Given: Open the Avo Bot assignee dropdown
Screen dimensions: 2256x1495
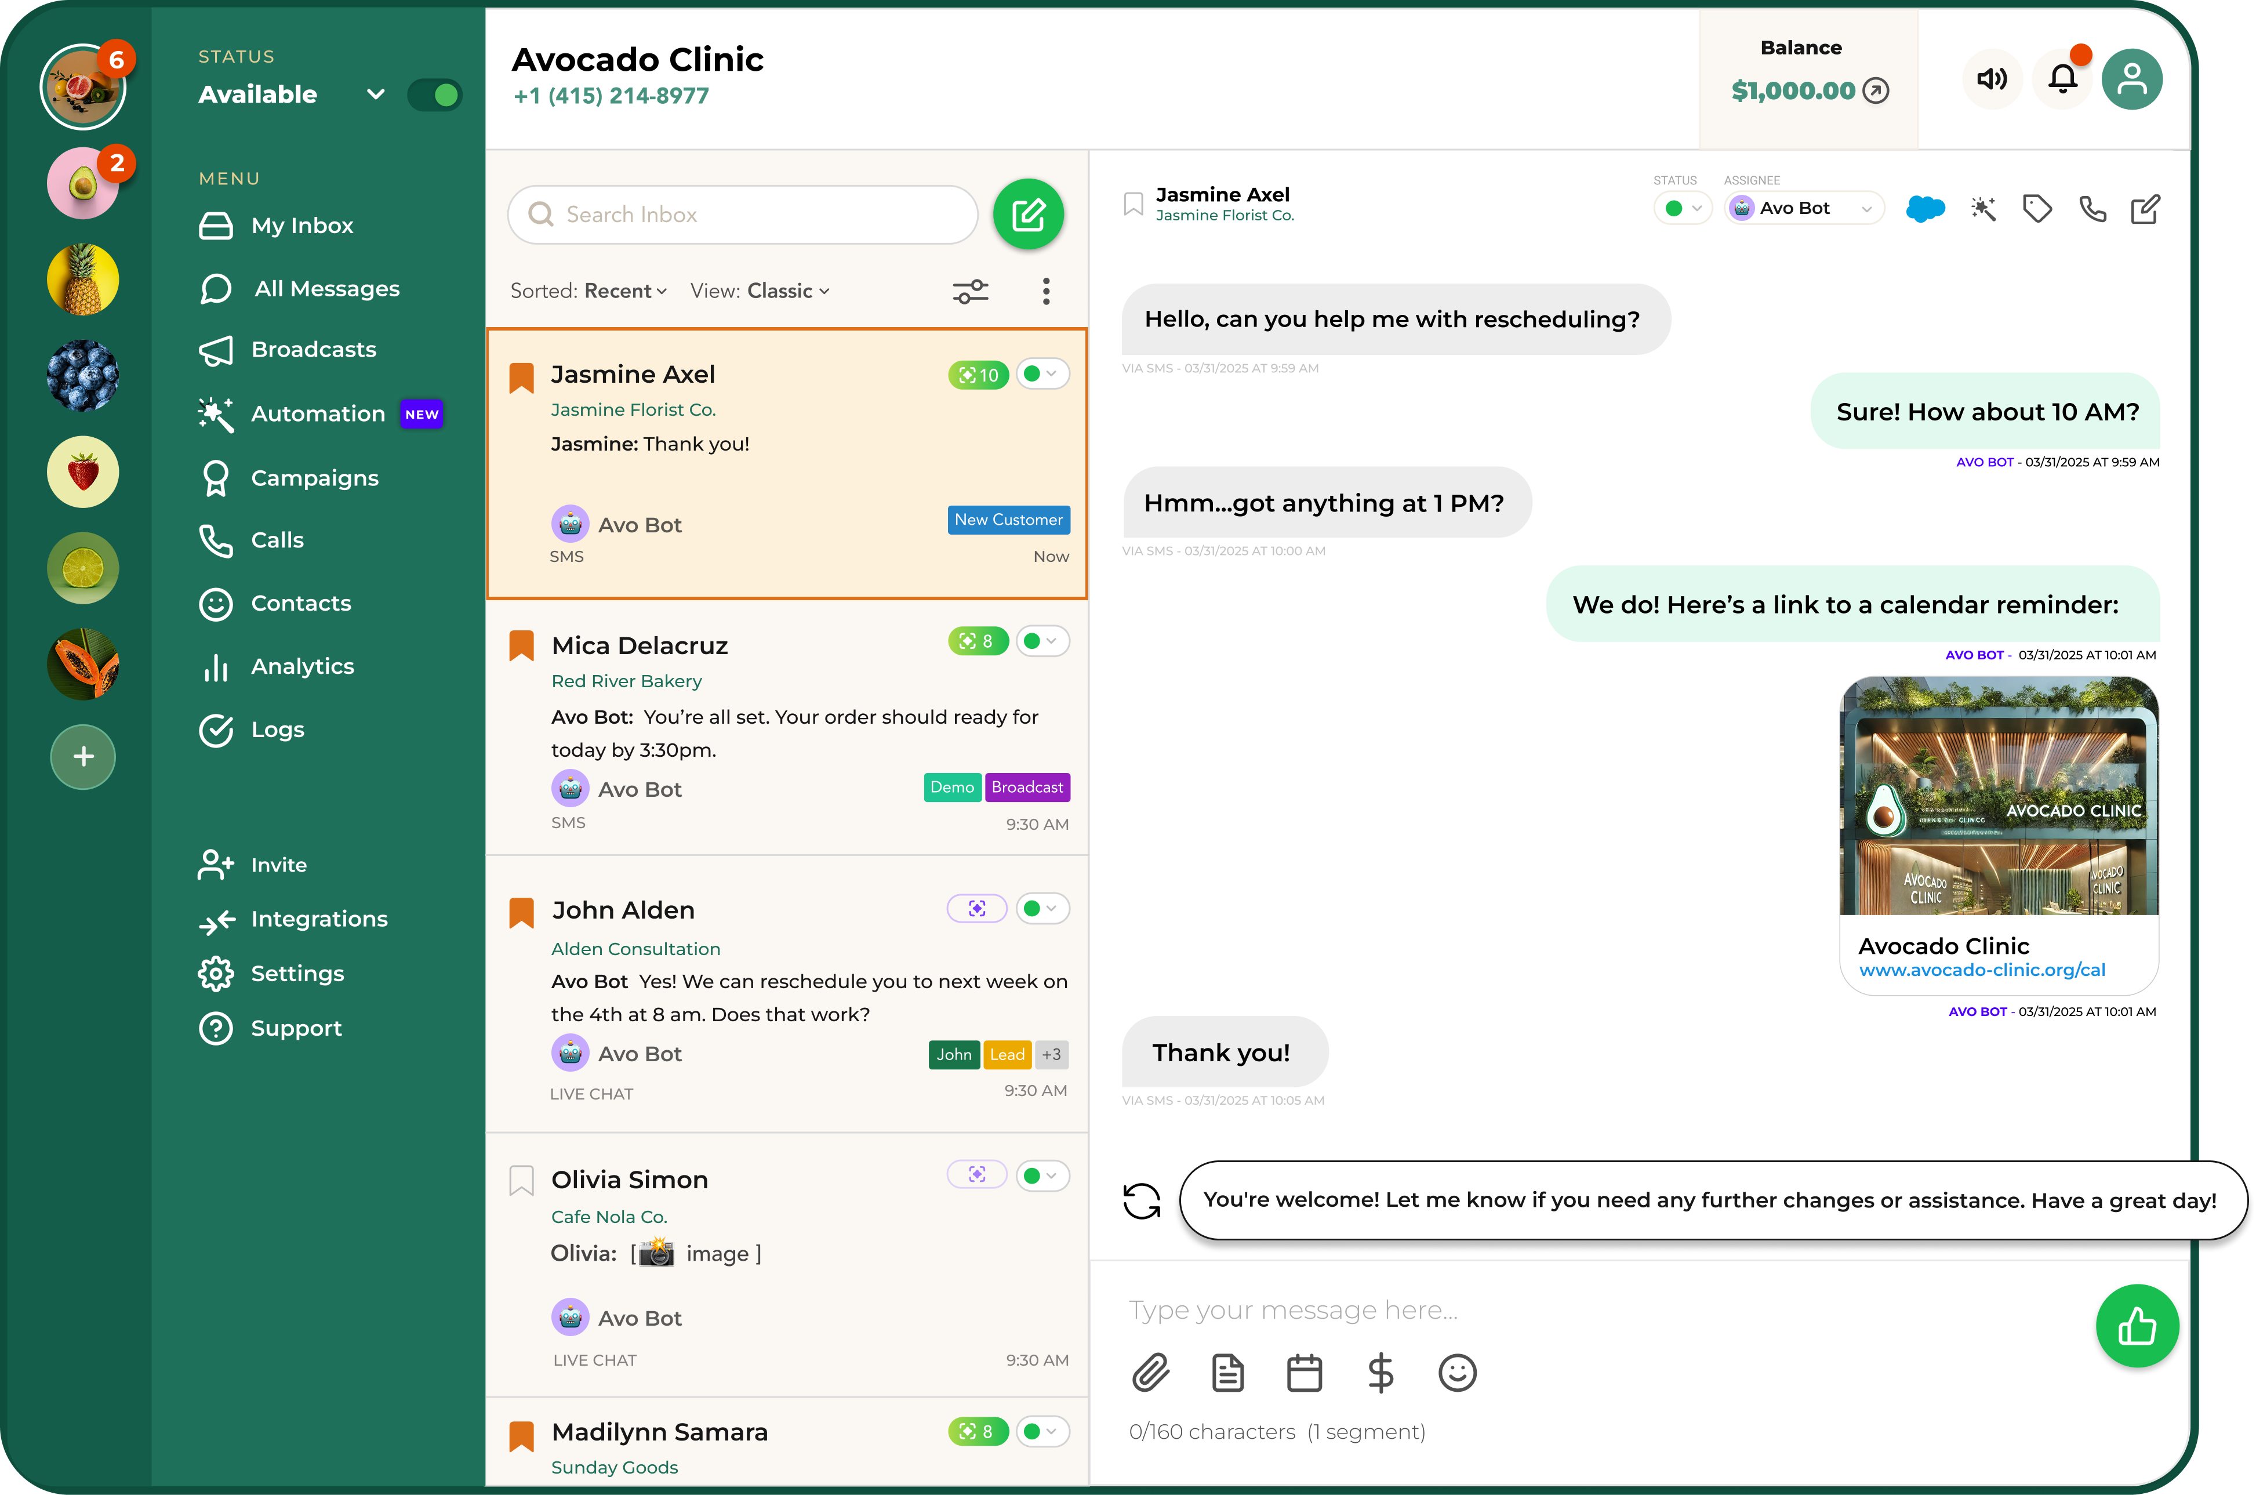Looking at the screenshot, I should 1803,208.
